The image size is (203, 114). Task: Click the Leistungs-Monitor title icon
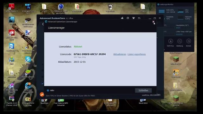coord(158,4)
